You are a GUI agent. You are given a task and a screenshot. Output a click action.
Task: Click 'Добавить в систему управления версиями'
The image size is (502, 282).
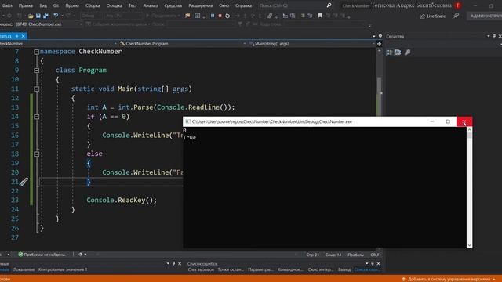click(448, 279)
